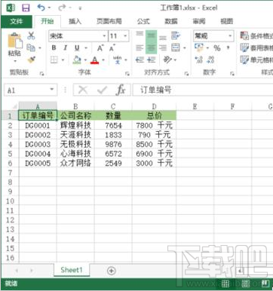Copy the selection
This screenshot has width=273, height=291.
tap(31, 47)
